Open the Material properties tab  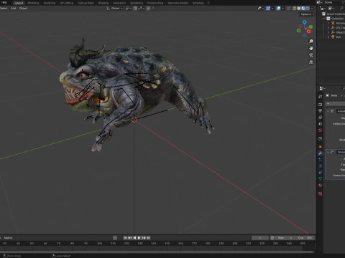point(321,186)
